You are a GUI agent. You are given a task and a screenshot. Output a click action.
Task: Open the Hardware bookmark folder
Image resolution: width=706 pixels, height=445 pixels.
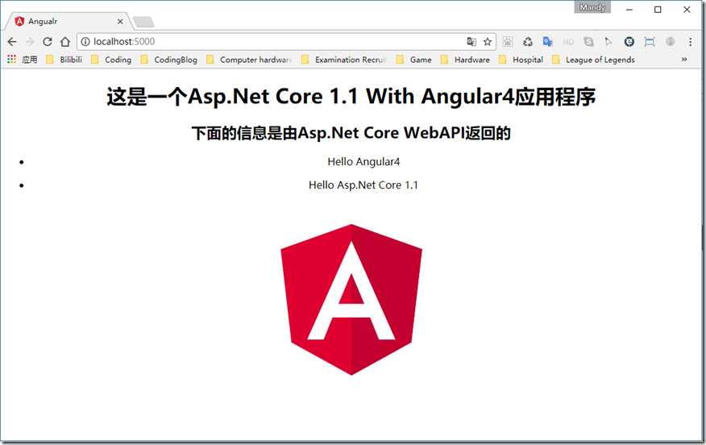tap(465, 60)
